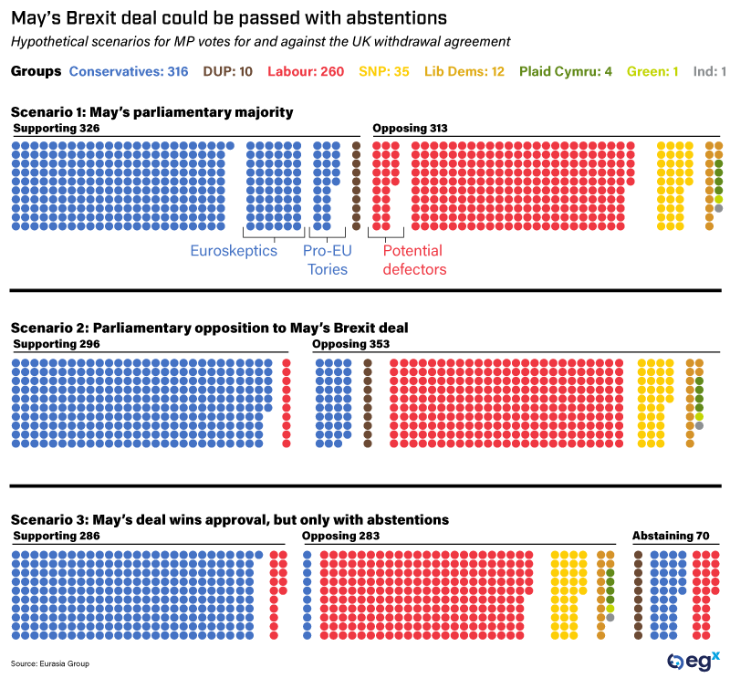Click the Euroskeptics annotation label

point(234,251)
